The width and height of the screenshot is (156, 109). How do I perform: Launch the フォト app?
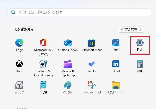116,43
